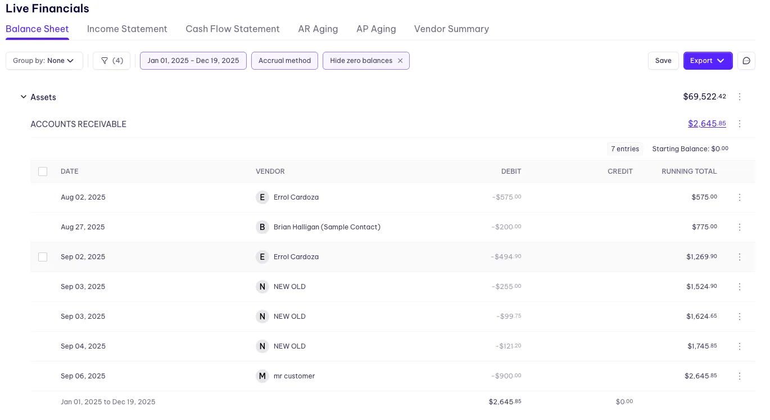The height and width of the screenshot is (420, 770).
Task: Toggle the select-all checkbox in table header
Action: click(43, 171)
